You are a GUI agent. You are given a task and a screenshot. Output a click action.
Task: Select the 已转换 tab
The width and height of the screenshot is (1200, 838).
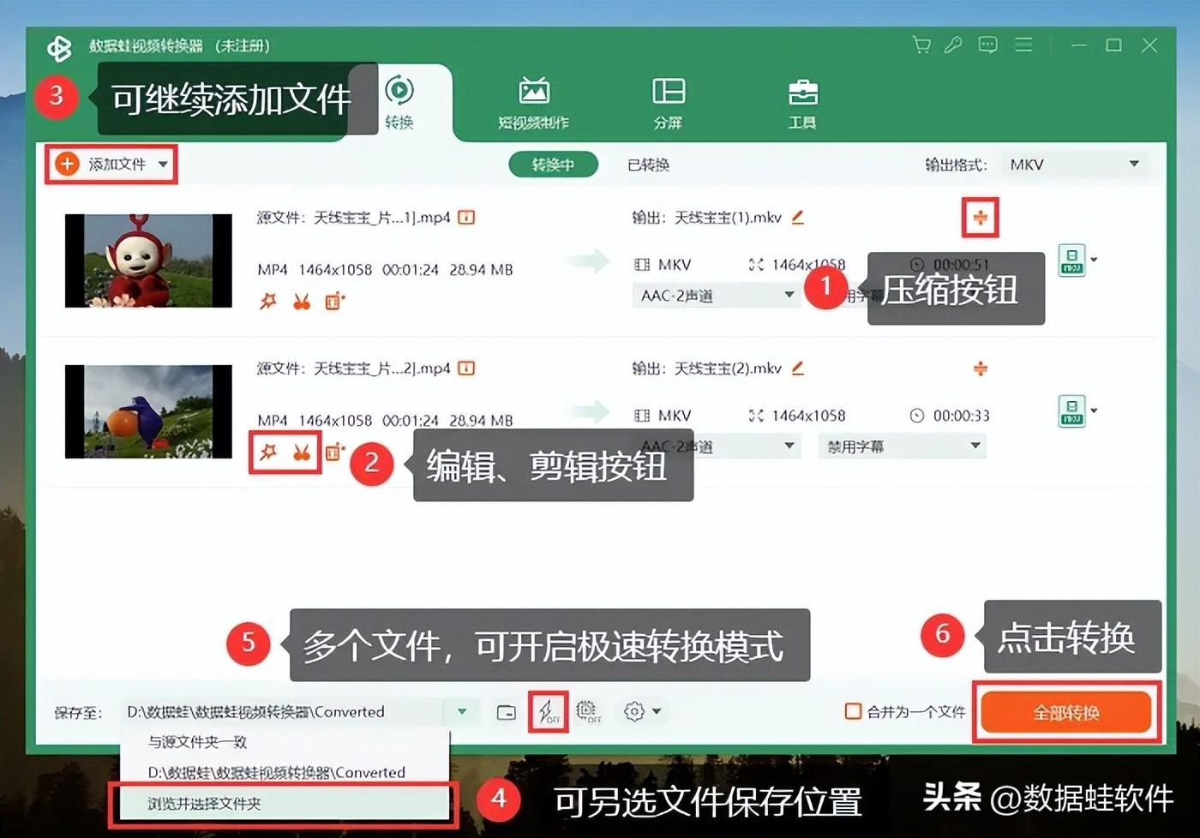coord(648,165)
